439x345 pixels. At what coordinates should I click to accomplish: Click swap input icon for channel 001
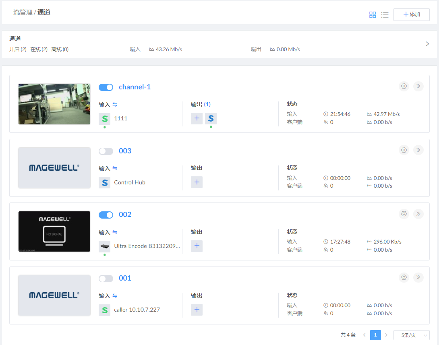coord(115,296)
